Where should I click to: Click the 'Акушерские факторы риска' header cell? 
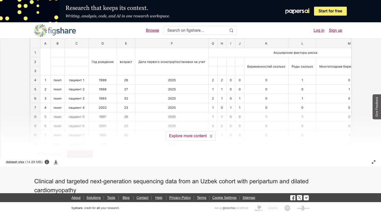(280, 53)
